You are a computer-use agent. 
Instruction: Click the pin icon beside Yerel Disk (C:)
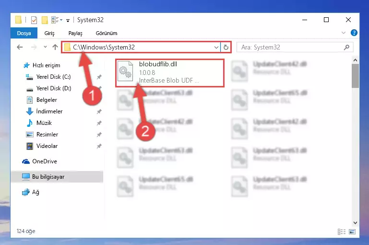[99, 77]
